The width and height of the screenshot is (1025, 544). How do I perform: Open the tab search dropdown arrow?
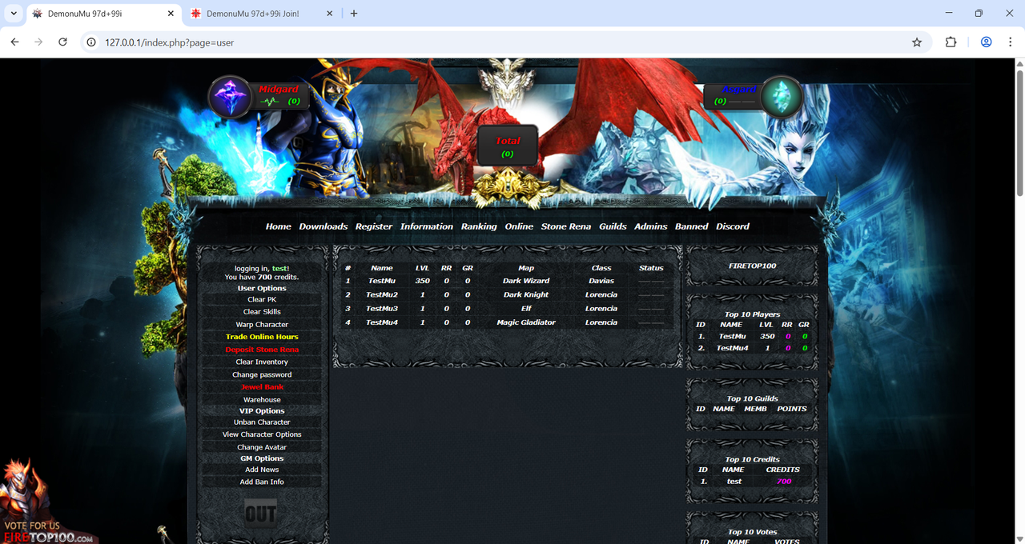point(14,14)
